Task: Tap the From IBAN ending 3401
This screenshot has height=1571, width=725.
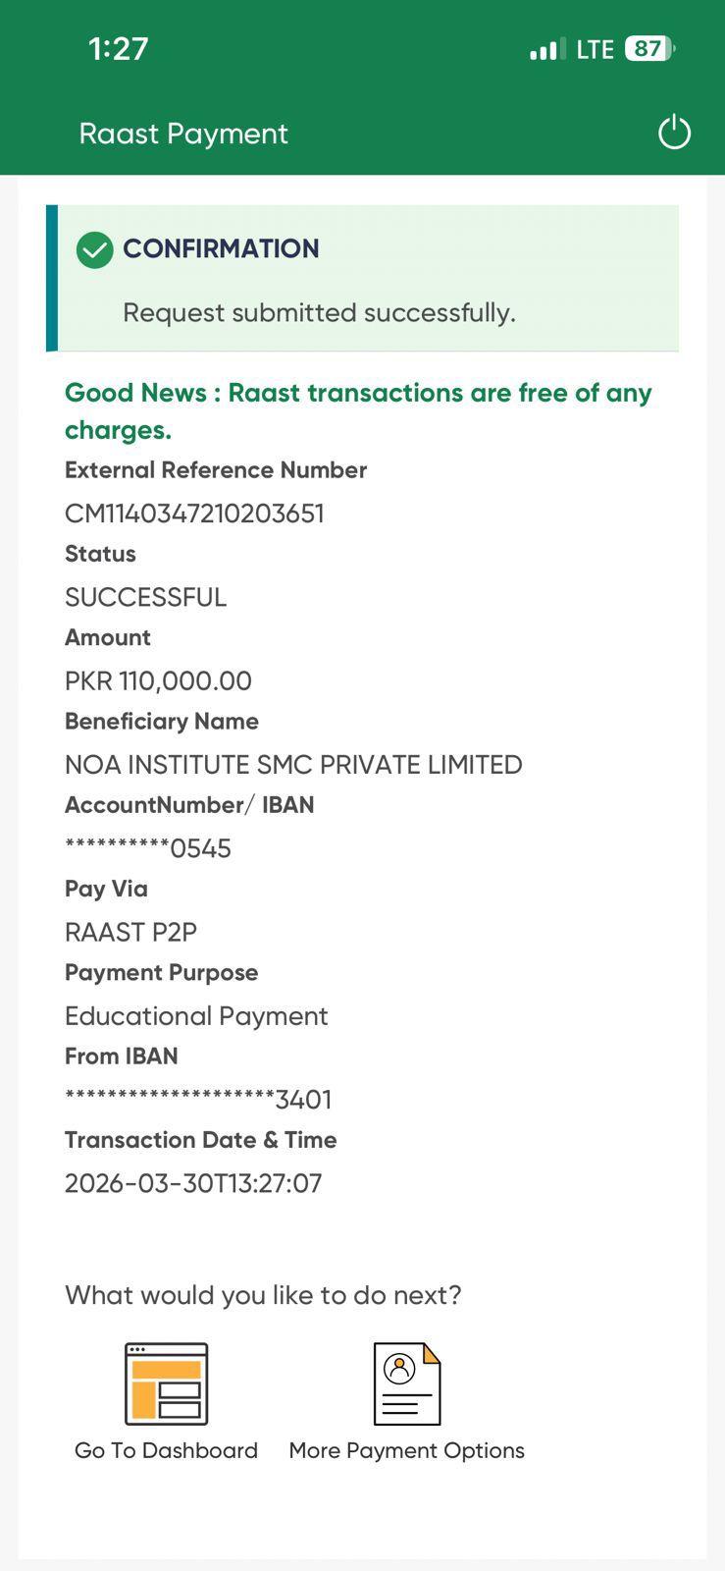Action: [x=198, y=1100]
